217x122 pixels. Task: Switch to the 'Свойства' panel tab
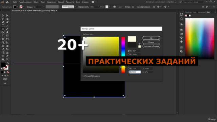click(x=189, y=12)
